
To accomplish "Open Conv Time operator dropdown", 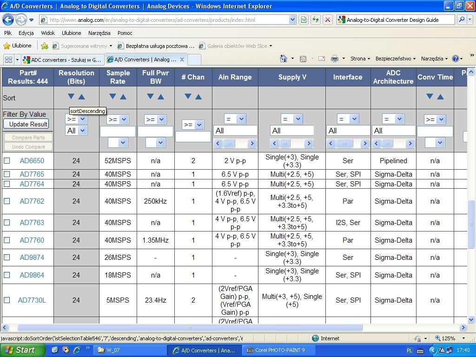I will coord(435,119).
